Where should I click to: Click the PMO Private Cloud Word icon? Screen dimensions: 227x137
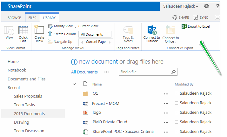point(85,122)
